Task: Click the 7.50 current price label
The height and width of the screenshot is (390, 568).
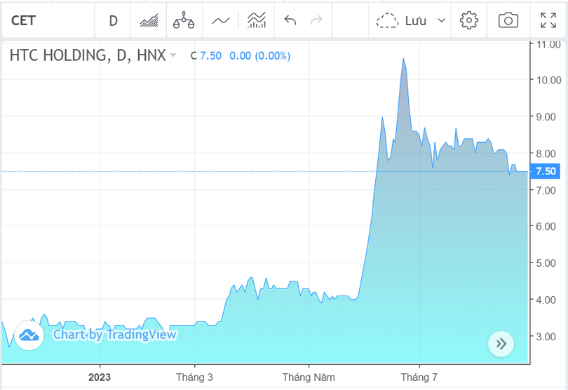Action: [x=546, y=172]
